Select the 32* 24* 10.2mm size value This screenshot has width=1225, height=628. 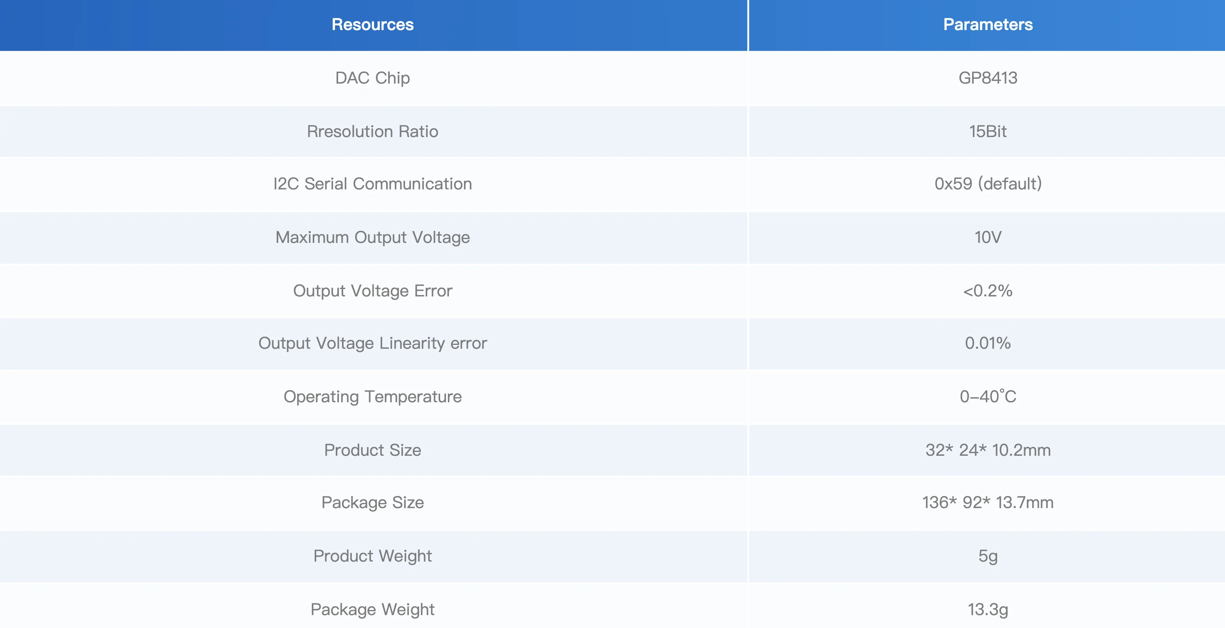pos(988,450)
